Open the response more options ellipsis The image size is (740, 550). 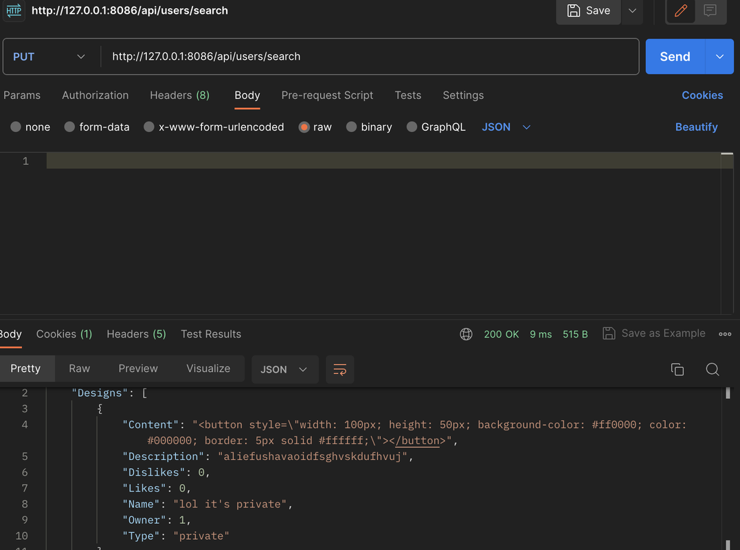(725, 334)
